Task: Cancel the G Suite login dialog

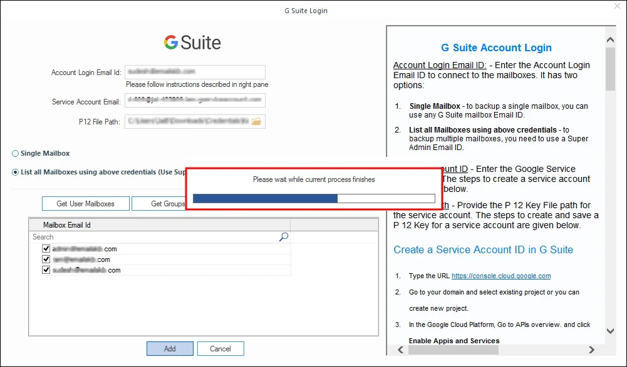Action: click(x=220, y=349)
